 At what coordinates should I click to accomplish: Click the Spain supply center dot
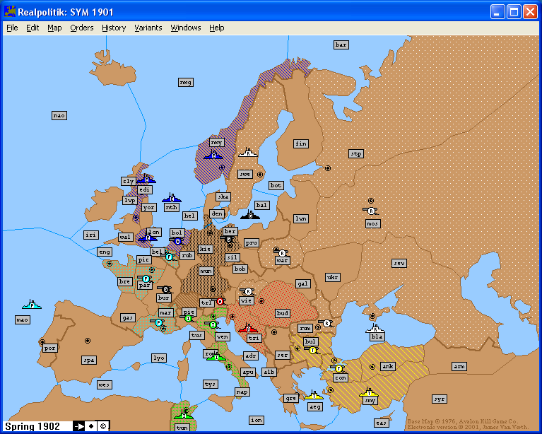tap(88, 341)
